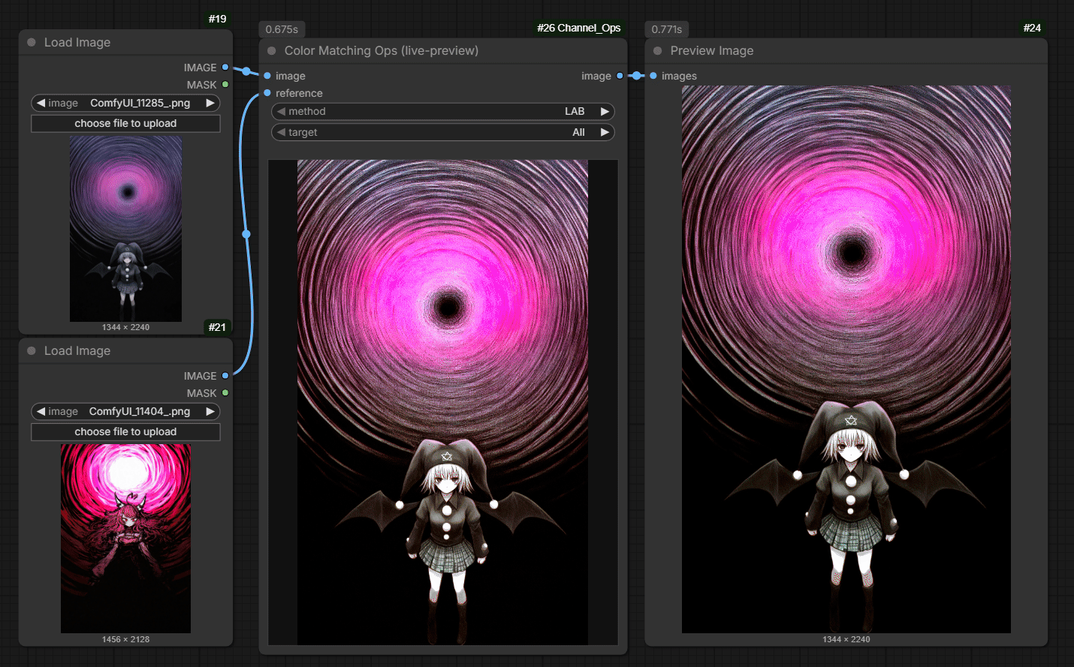
Task: Select next image file after ComfyUI_11404_.png
Action: tap(210, 411)
